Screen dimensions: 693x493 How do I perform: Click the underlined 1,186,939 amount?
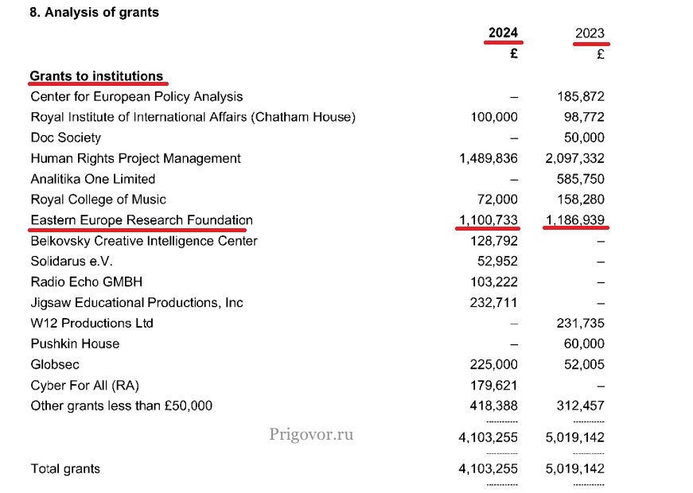coord(575,220)
